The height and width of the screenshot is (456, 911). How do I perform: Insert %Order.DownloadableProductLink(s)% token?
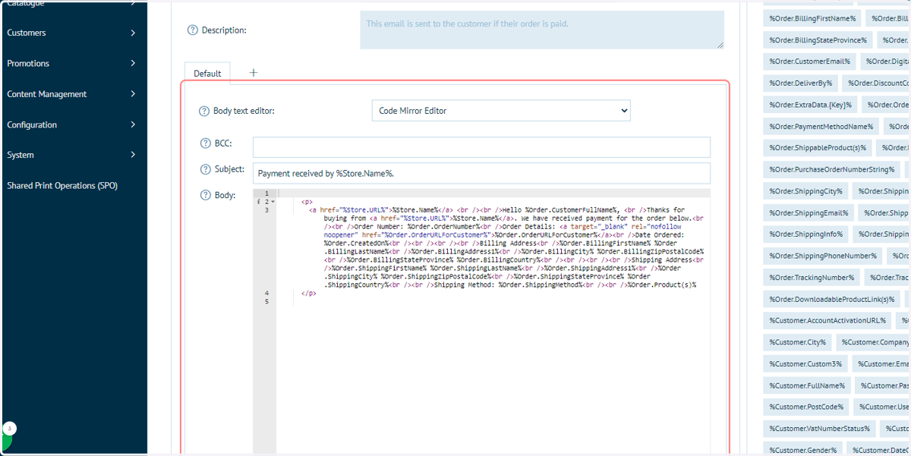[831, 300]
